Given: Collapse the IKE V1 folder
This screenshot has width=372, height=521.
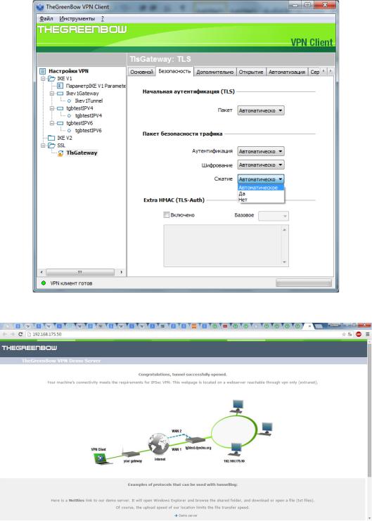Looking at the screenshot, I should pos(43,79).
